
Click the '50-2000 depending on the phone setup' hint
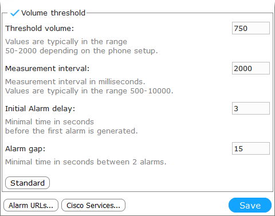(81, 51)
